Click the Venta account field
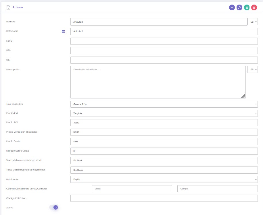Screen dimensions: 263x215 132,189
